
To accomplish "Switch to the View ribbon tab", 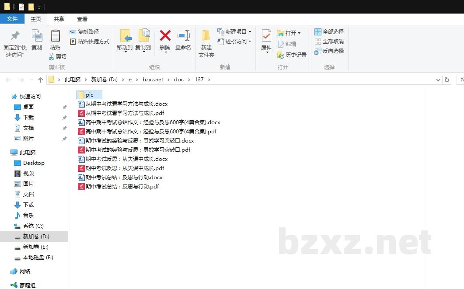I will 82,19.
